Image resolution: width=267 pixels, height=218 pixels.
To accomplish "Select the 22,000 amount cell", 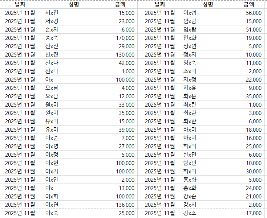I will 253,79.
